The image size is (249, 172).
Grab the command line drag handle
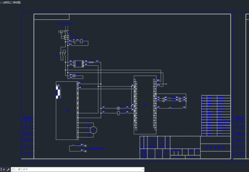point(1,170)
